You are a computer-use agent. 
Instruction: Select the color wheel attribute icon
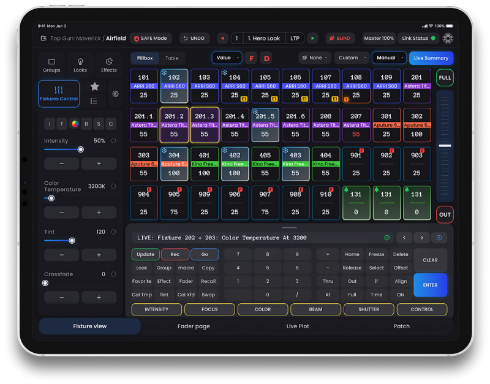(75, 124)
